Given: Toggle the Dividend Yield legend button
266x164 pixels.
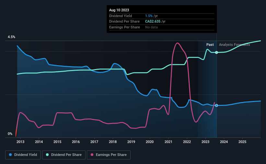Looking at the screenshot, I should [x=23, y=155].
